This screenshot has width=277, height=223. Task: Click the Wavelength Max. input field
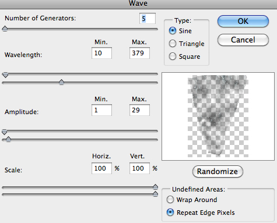[139, 53]
